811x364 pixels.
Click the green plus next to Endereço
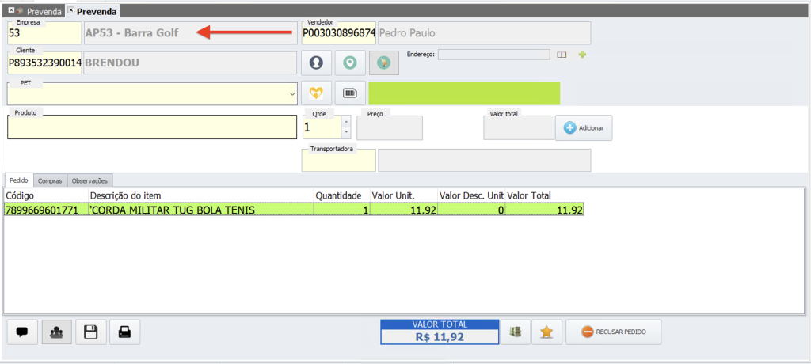tap(583, 55)
